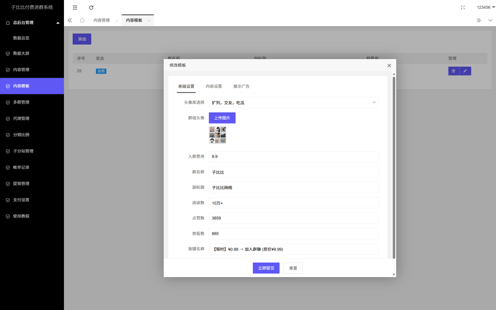496x310 pixels.
Task: Switch to the 内容设置 tab
Action: point(214,86)
